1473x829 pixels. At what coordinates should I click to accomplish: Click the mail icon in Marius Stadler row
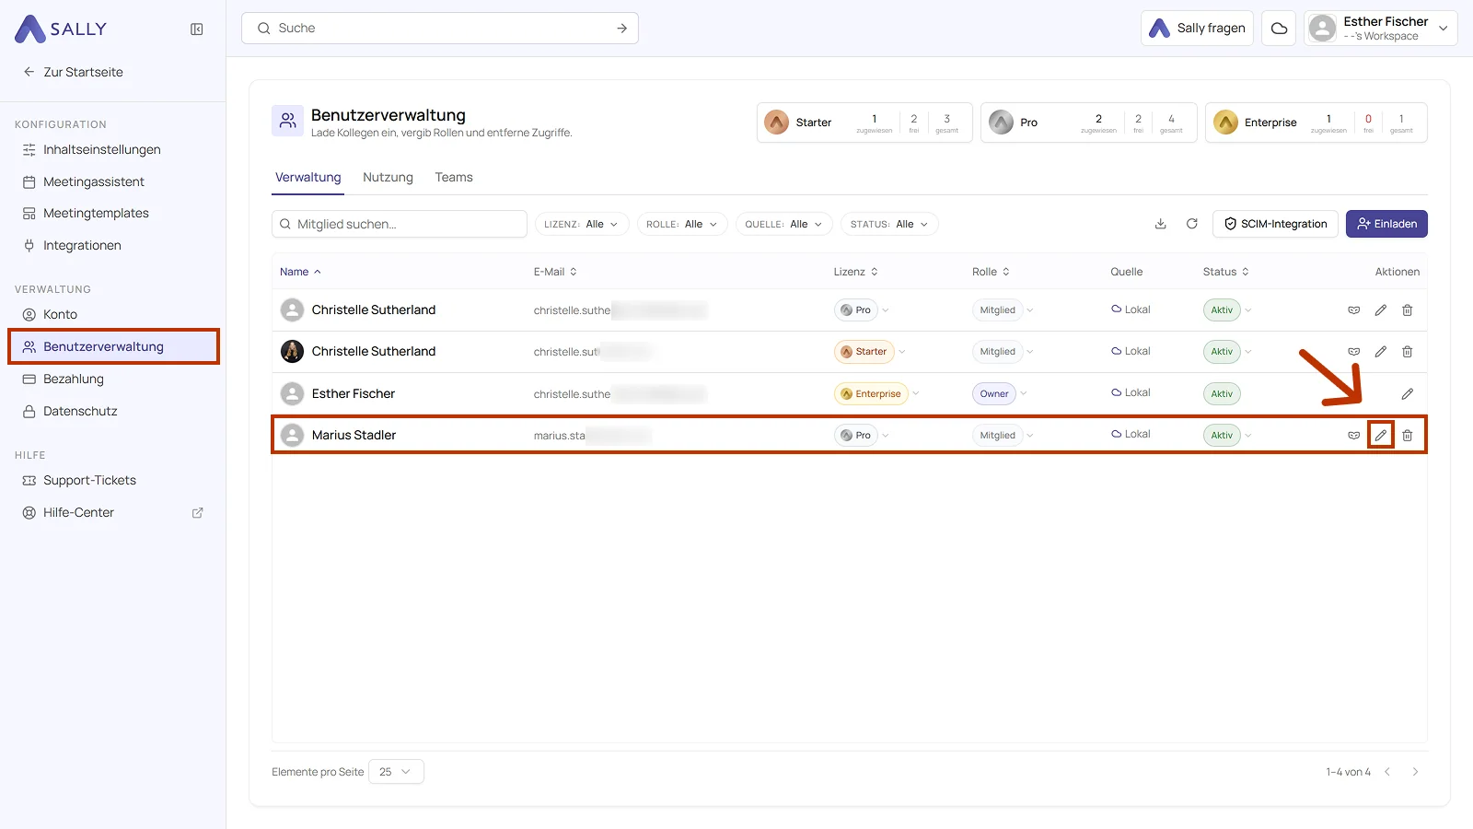tap(1353, 435)
